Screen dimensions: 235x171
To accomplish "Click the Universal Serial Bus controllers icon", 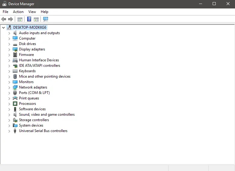I will [x=15, y=131].
